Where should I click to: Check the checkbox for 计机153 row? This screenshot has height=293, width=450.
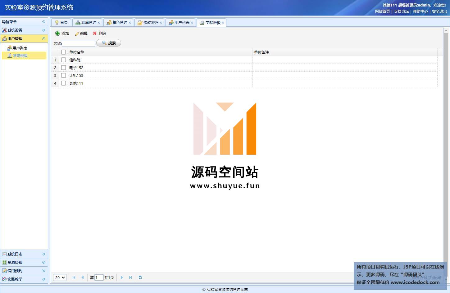click(64, 75)
